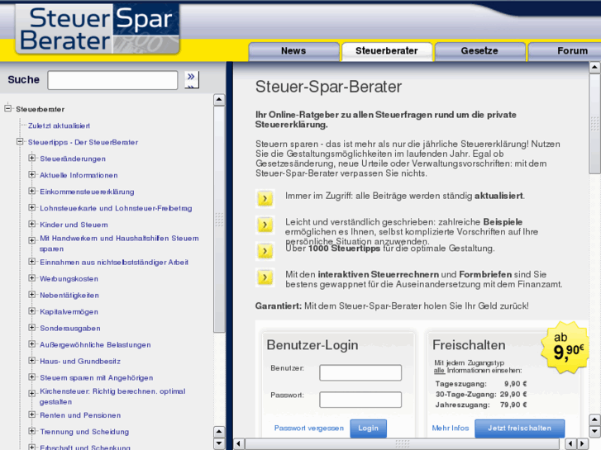The width and height of the screenshot is (601, 450).
Task: Expand Lohnsteuerkarte und Lohnsteuer-Freibetrag node
Action: point(32,207)
